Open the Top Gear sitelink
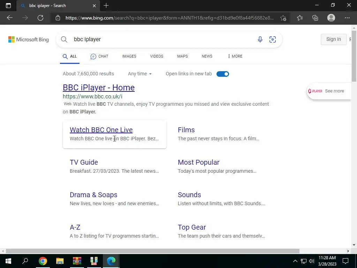The height and width of the screenshot is (268, 357). click(192, 227)
